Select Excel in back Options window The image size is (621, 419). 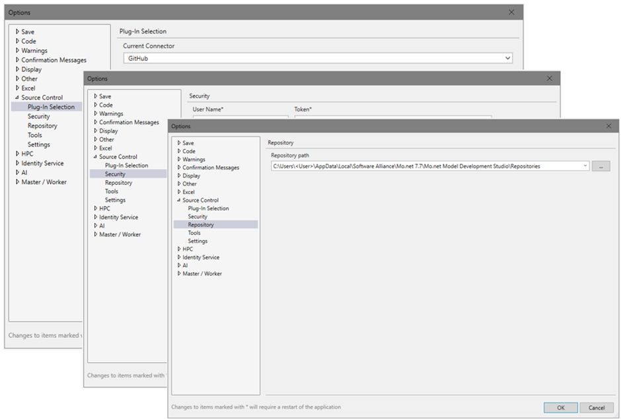tap(28, 88)
